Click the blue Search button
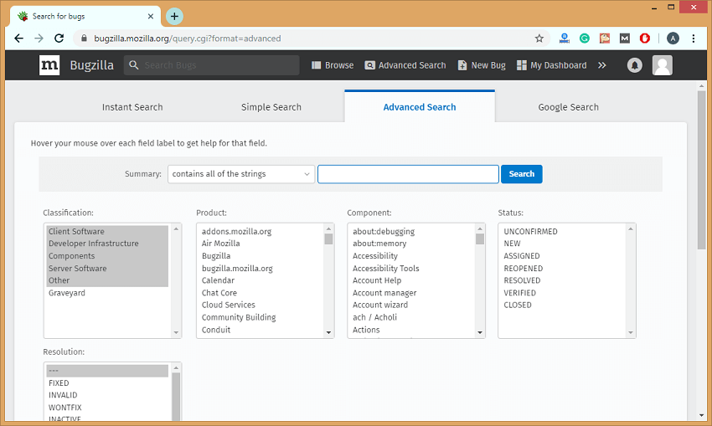 521,174
